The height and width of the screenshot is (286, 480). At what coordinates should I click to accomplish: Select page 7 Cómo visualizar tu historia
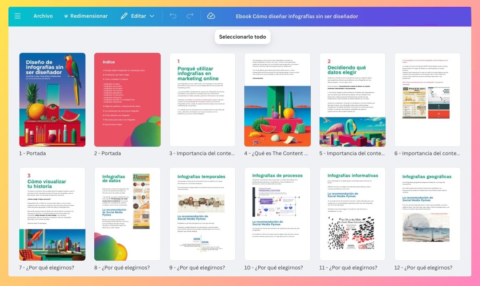[52, 214]
